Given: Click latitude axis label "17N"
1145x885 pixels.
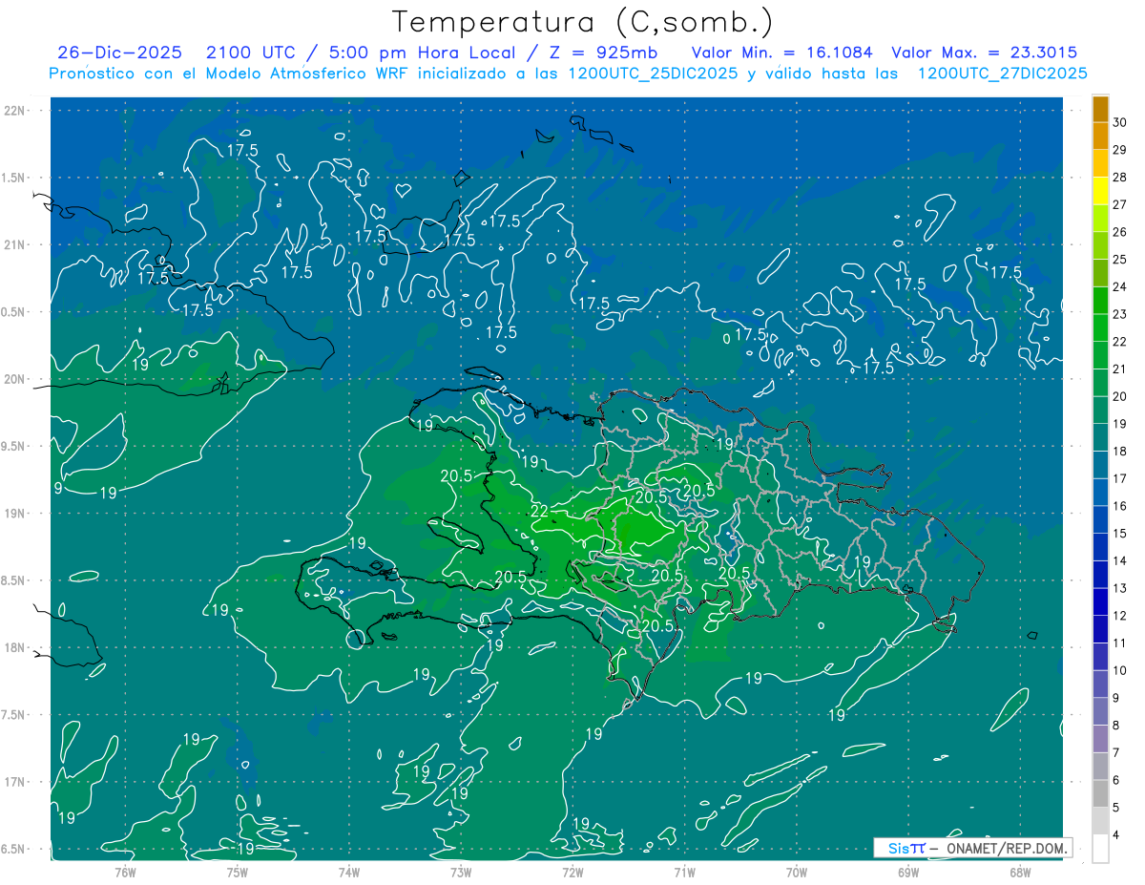Looking at the screenshot, I should point(14,782).
